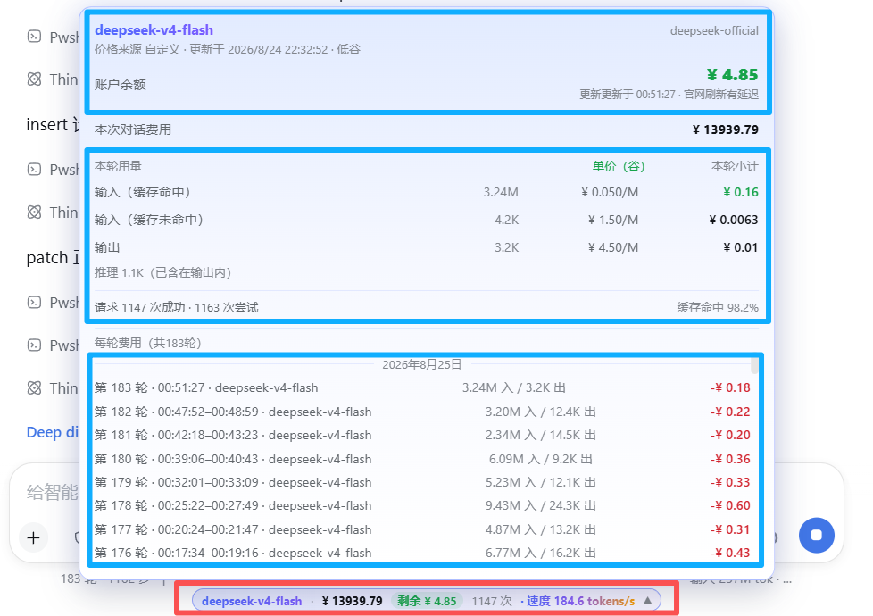Click the Pwsh terminal icon just below patch text
Viewport: 873px width, 616px height.
(35, 303)
